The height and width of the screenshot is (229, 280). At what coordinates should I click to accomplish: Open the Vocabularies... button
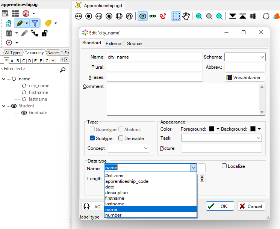245,77
